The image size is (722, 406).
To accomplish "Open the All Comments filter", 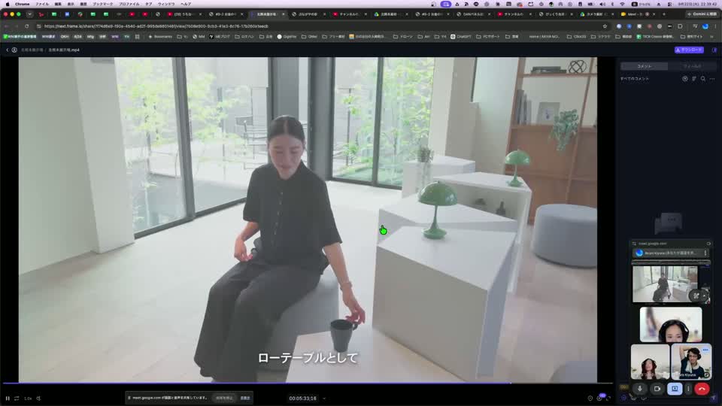I will tap(635, 79).
